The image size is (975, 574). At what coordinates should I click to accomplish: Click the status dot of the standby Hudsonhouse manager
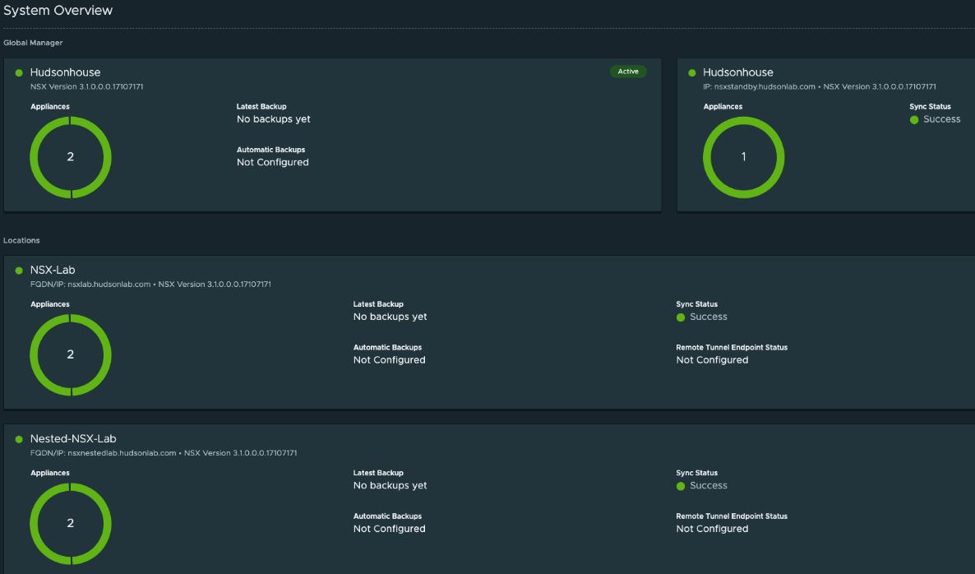point(692,72)
